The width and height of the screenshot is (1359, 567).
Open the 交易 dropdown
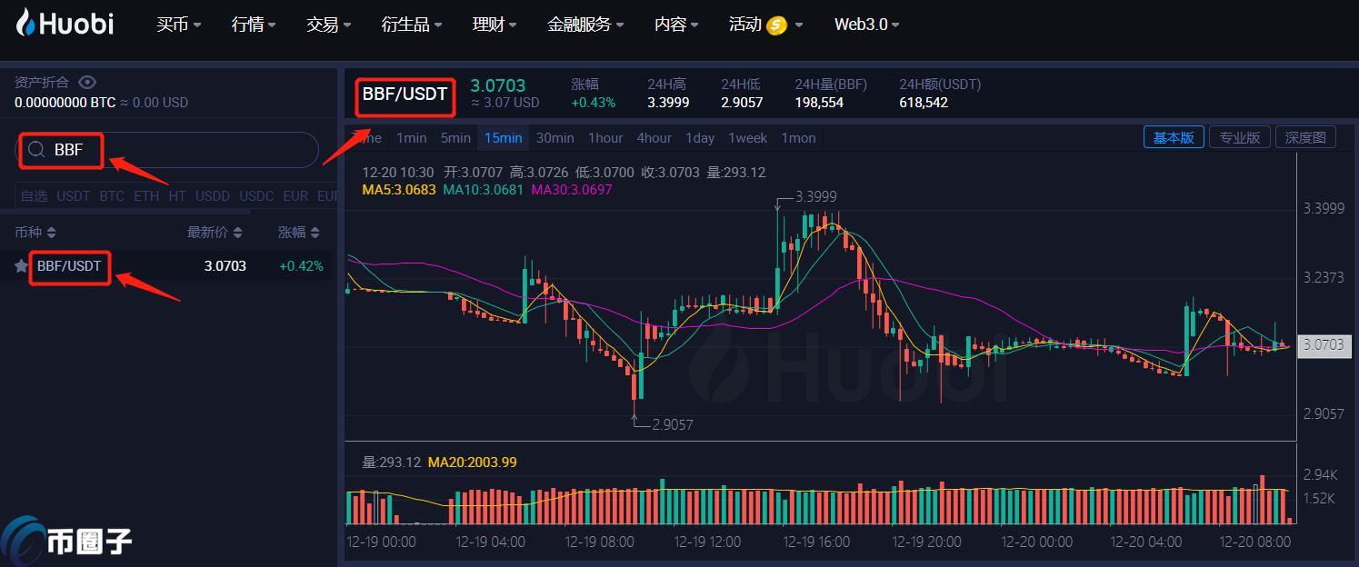[x=328, y=25]
